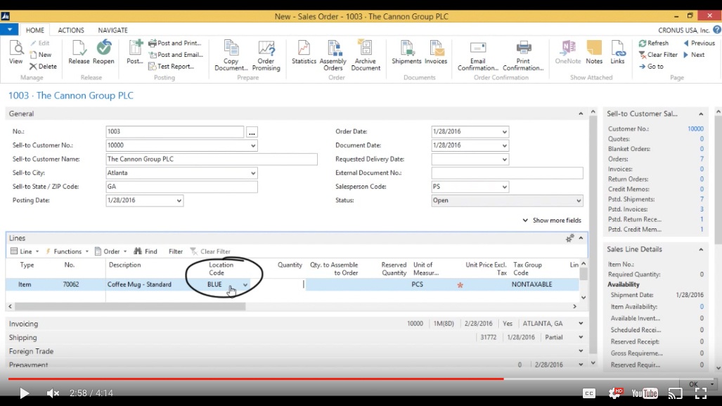Open the Test Report
Viewport: 722px width, 406px height.
coord(171,66)
